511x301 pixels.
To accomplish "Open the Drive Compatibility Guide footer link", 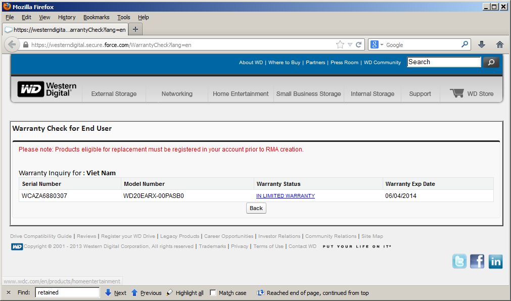I will coord(41,236).
